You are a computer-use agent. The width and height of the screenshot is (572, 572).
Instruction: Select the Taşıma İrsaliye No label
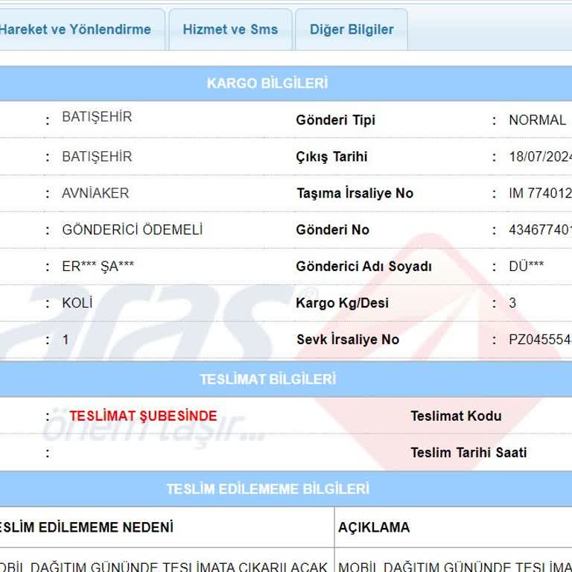tap(355, 193)
